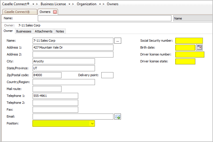Open the Business License breadcrumb dropdown arrow
The image size is (213, 142).
click(x=70, y=4)
